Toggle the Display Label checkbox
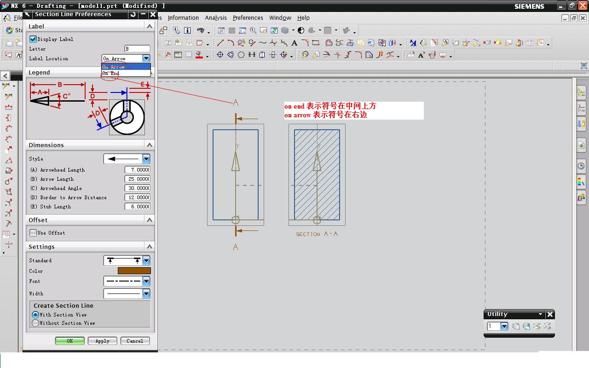 tap(33, 39)
